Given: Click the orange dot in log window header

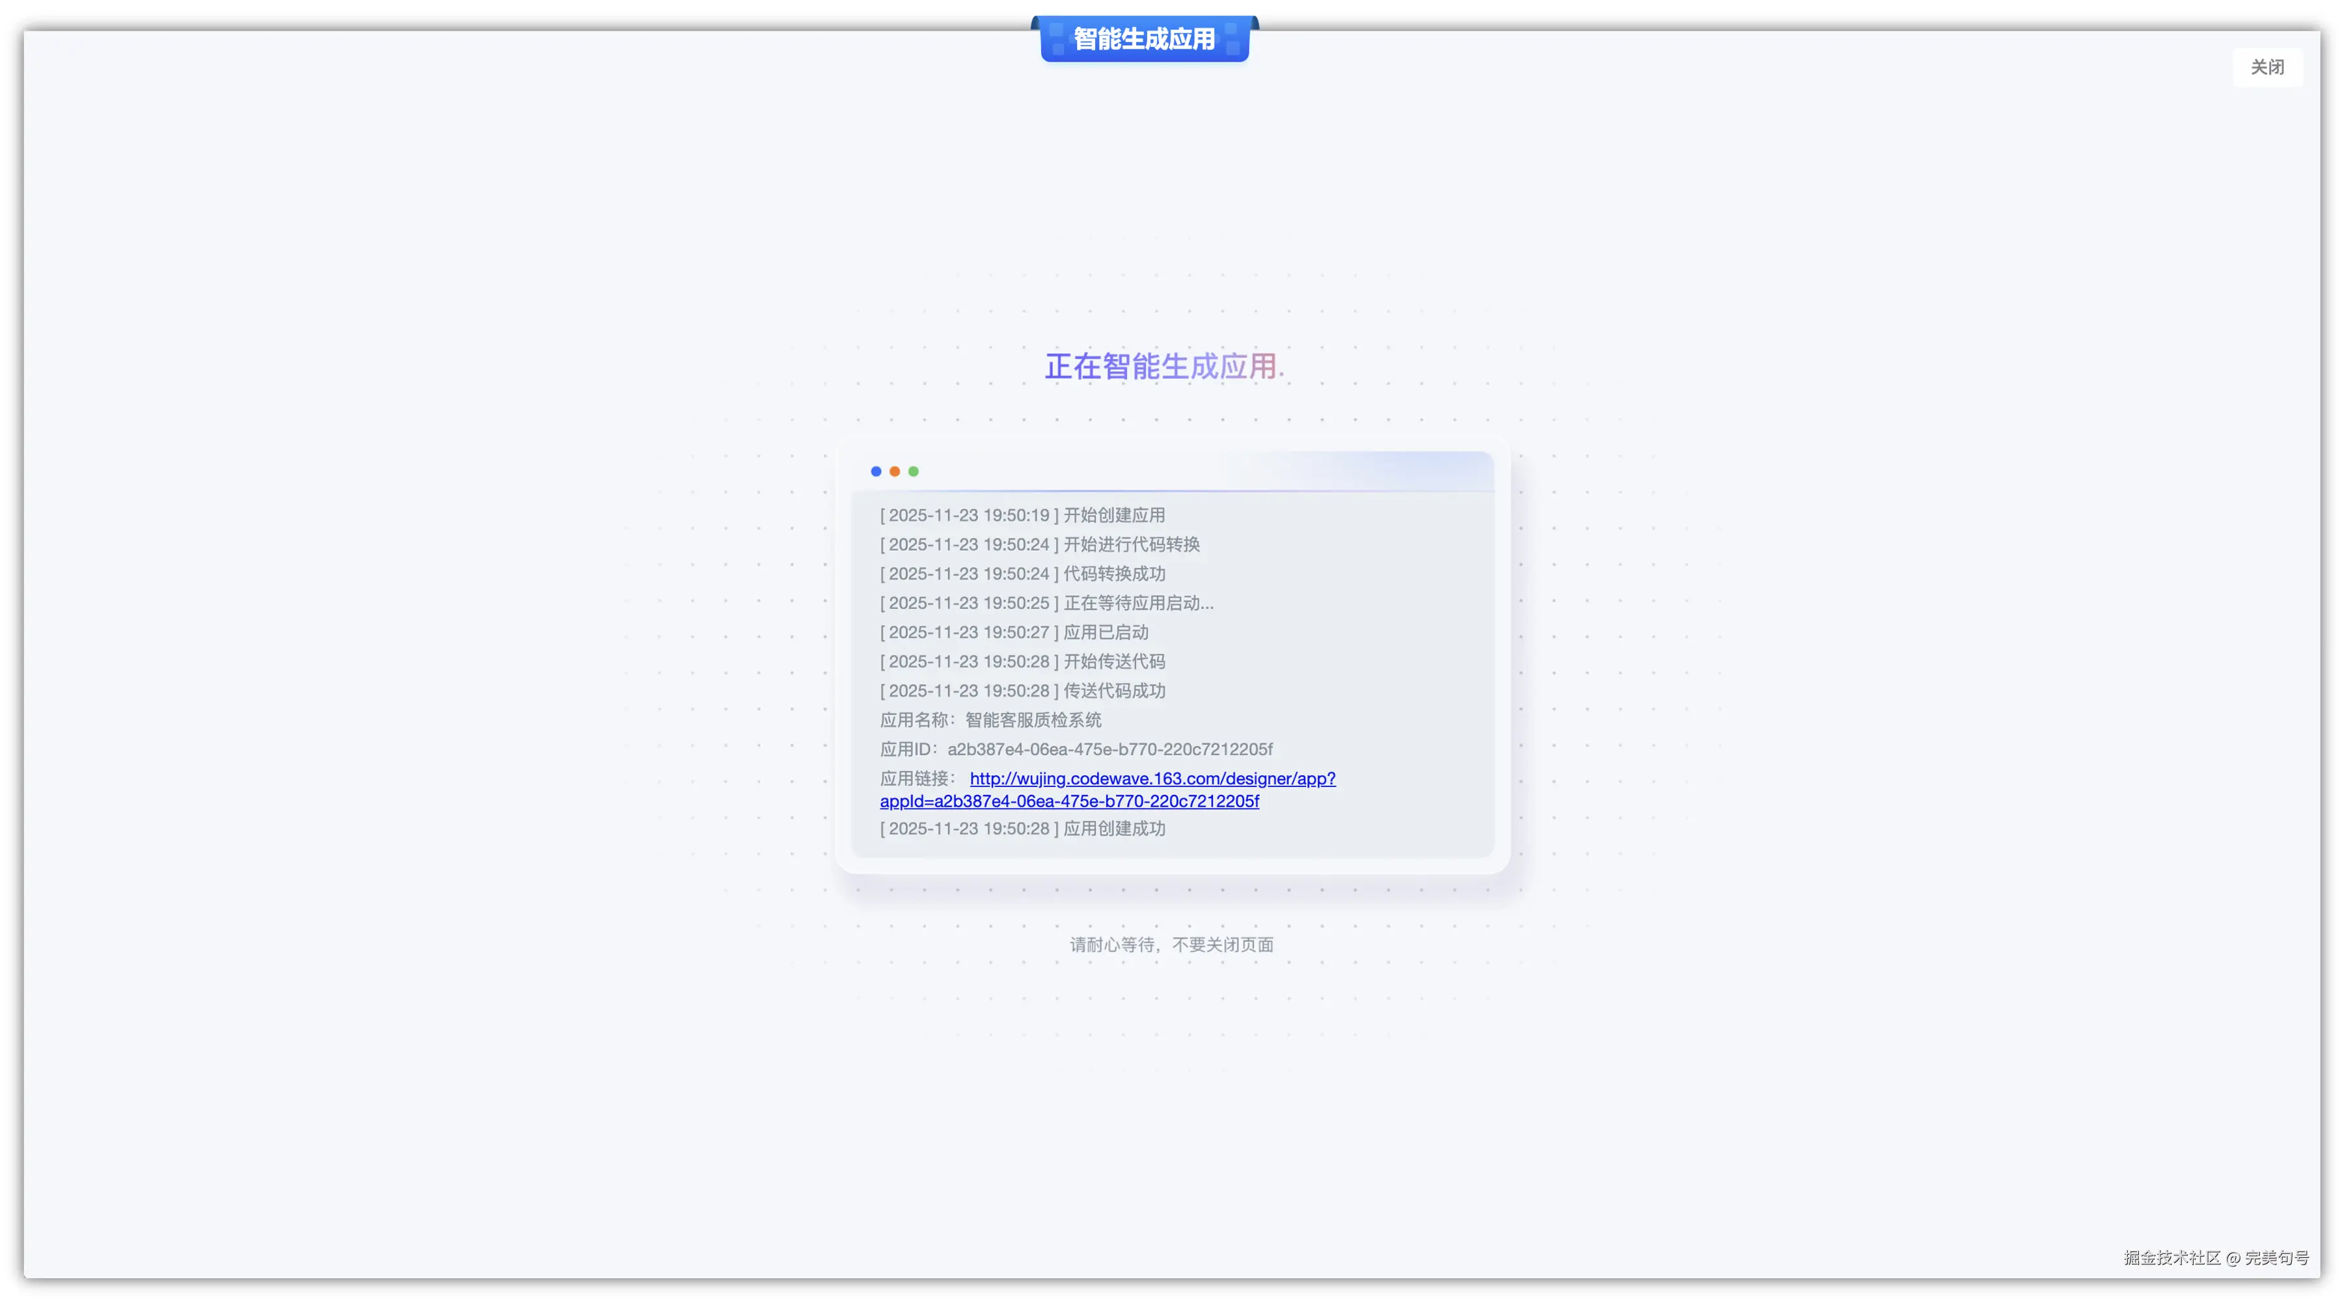Looking at the screenshot, I should 895,472.
